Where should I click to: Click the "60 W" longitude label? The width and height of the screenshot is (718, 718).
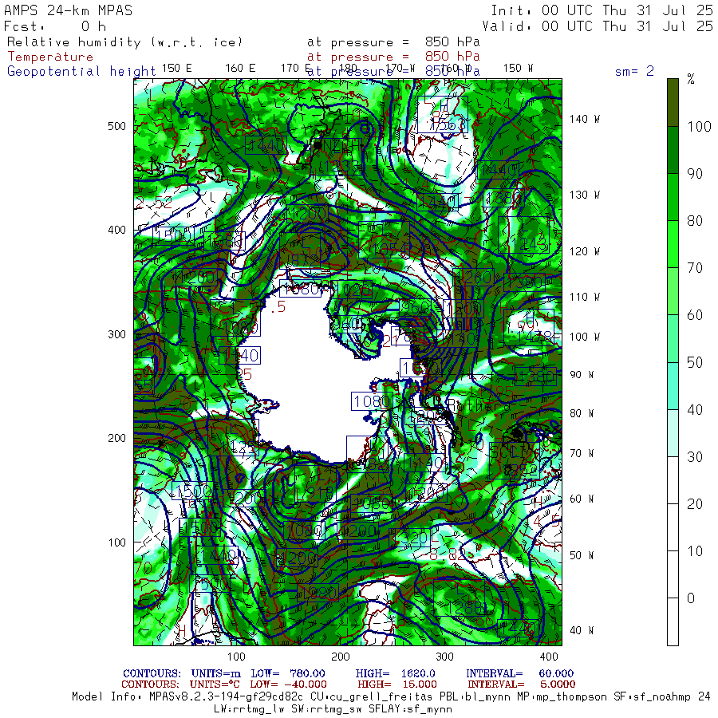(582, 499)
